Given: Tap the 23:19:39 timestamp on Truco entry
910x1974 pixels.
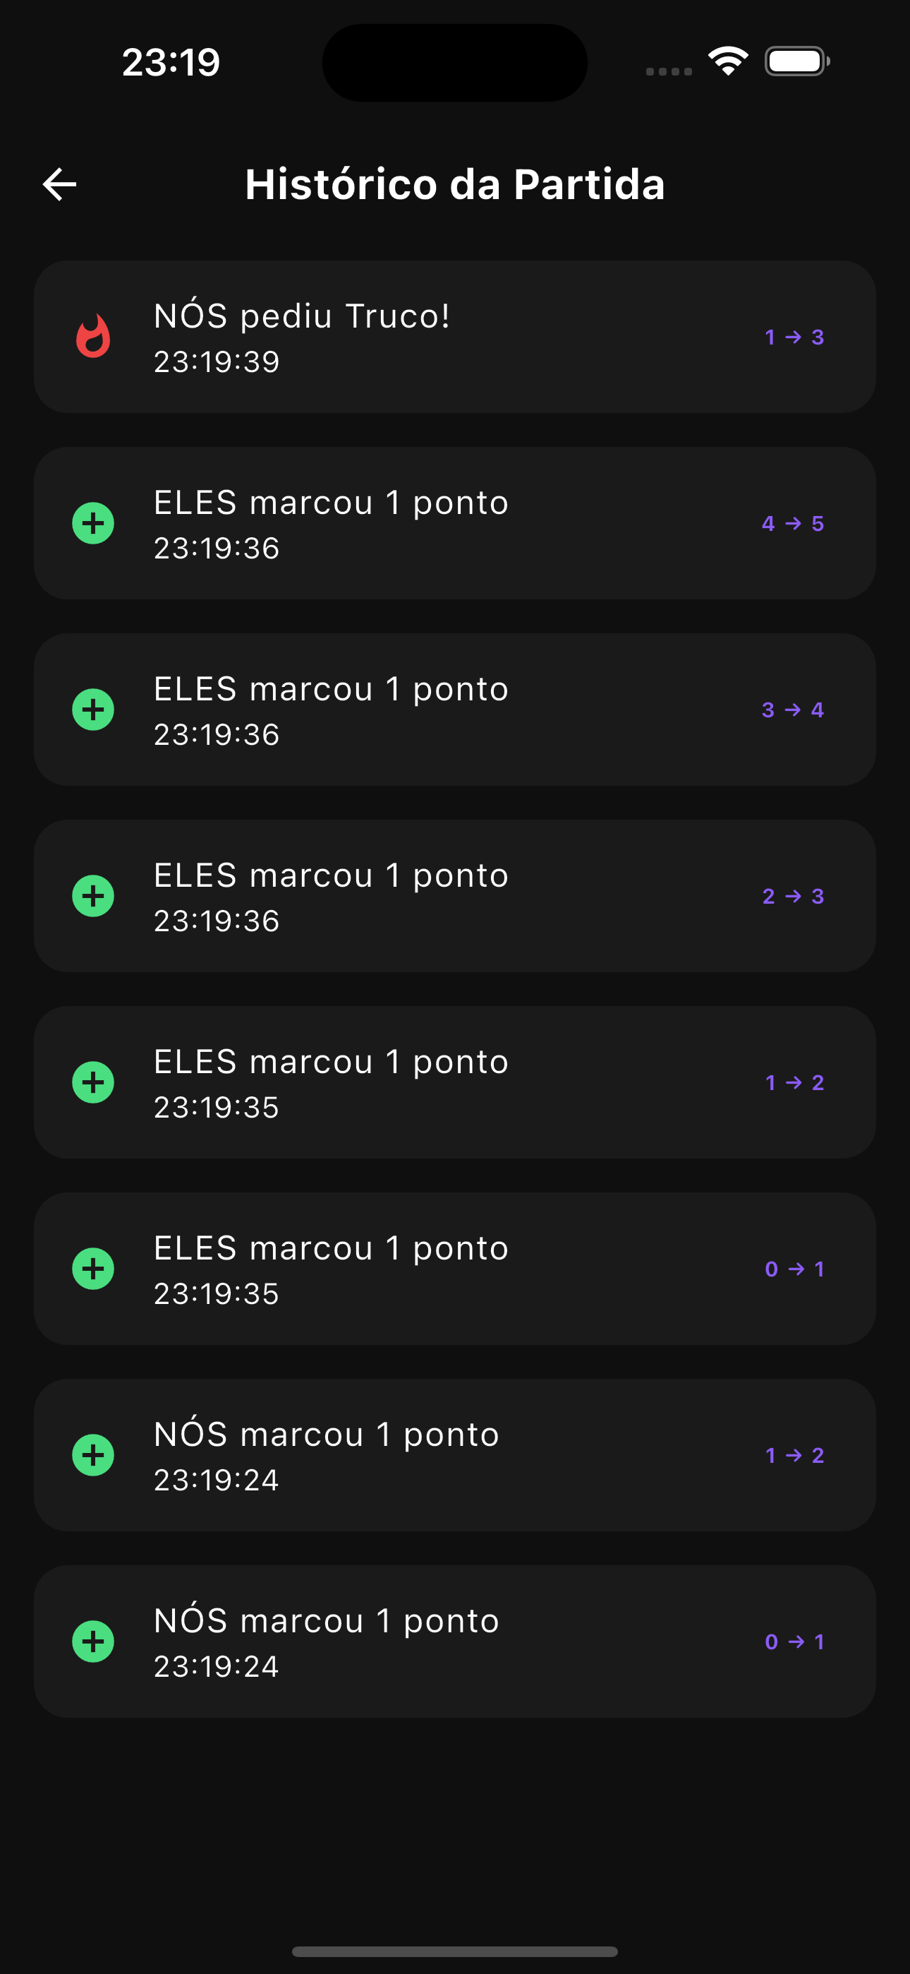Looking at the screenshot, I should click(x=217, y=361).
